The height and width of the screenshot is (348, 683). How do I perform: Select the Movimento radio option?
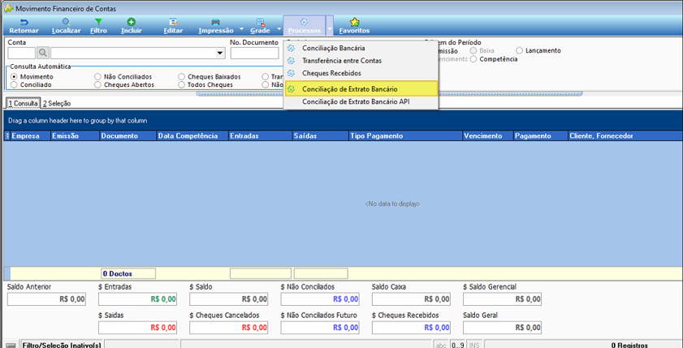point(14,76)
